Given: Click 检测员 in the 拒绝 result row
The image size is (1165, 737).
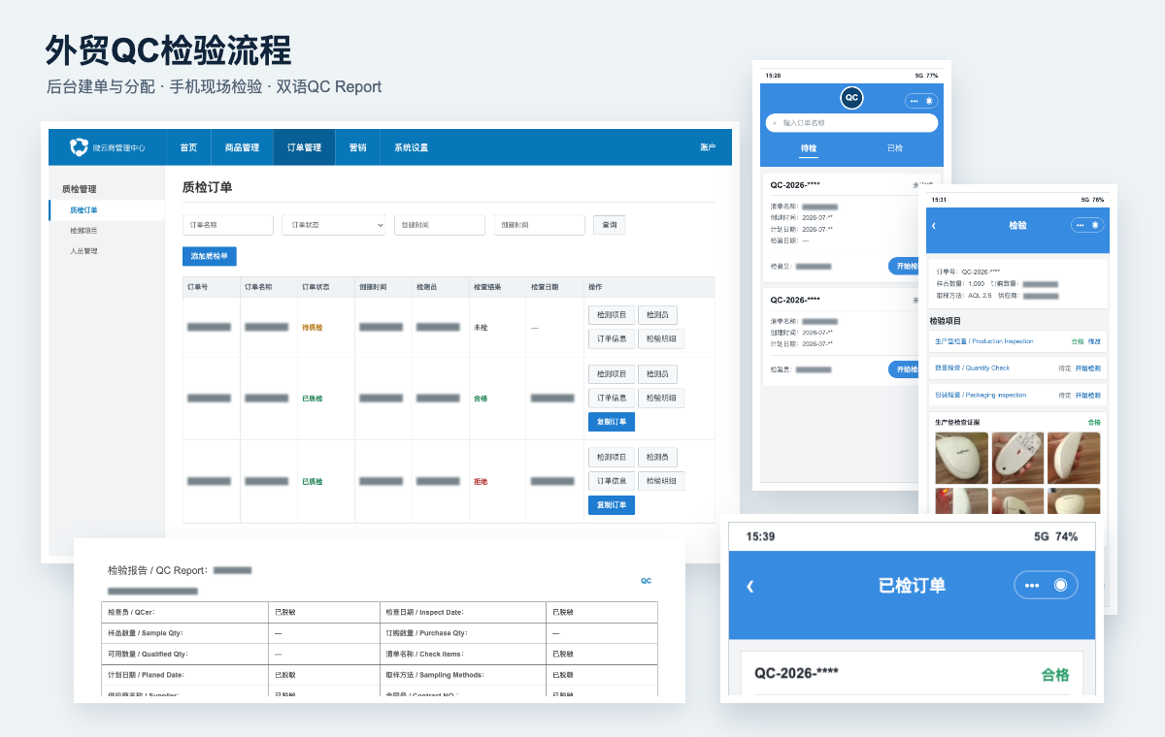Looking at the screenshot, I should [x=657, y=457].
